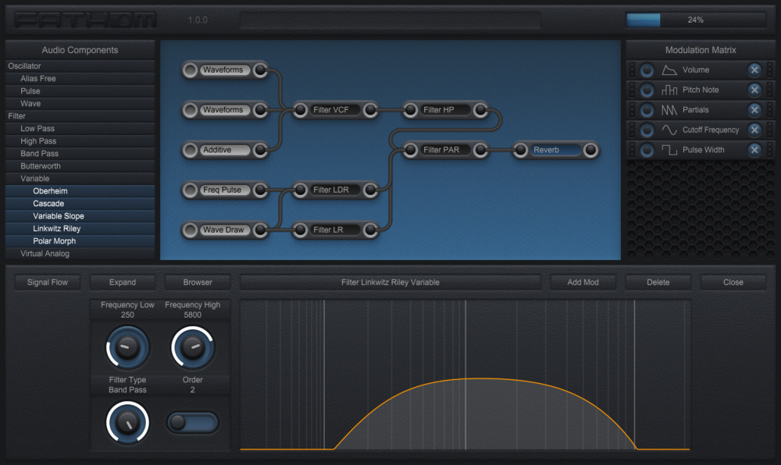The height and width of the screenshot is (465, 781).
Task: Remove the Partials modulation with X
Action: [754, 110]
